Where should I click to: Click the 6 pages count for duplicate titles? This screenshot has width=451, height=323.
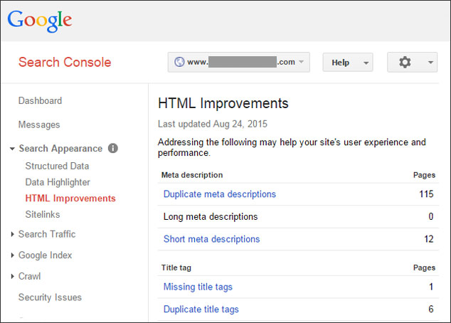tap(431, 309)
